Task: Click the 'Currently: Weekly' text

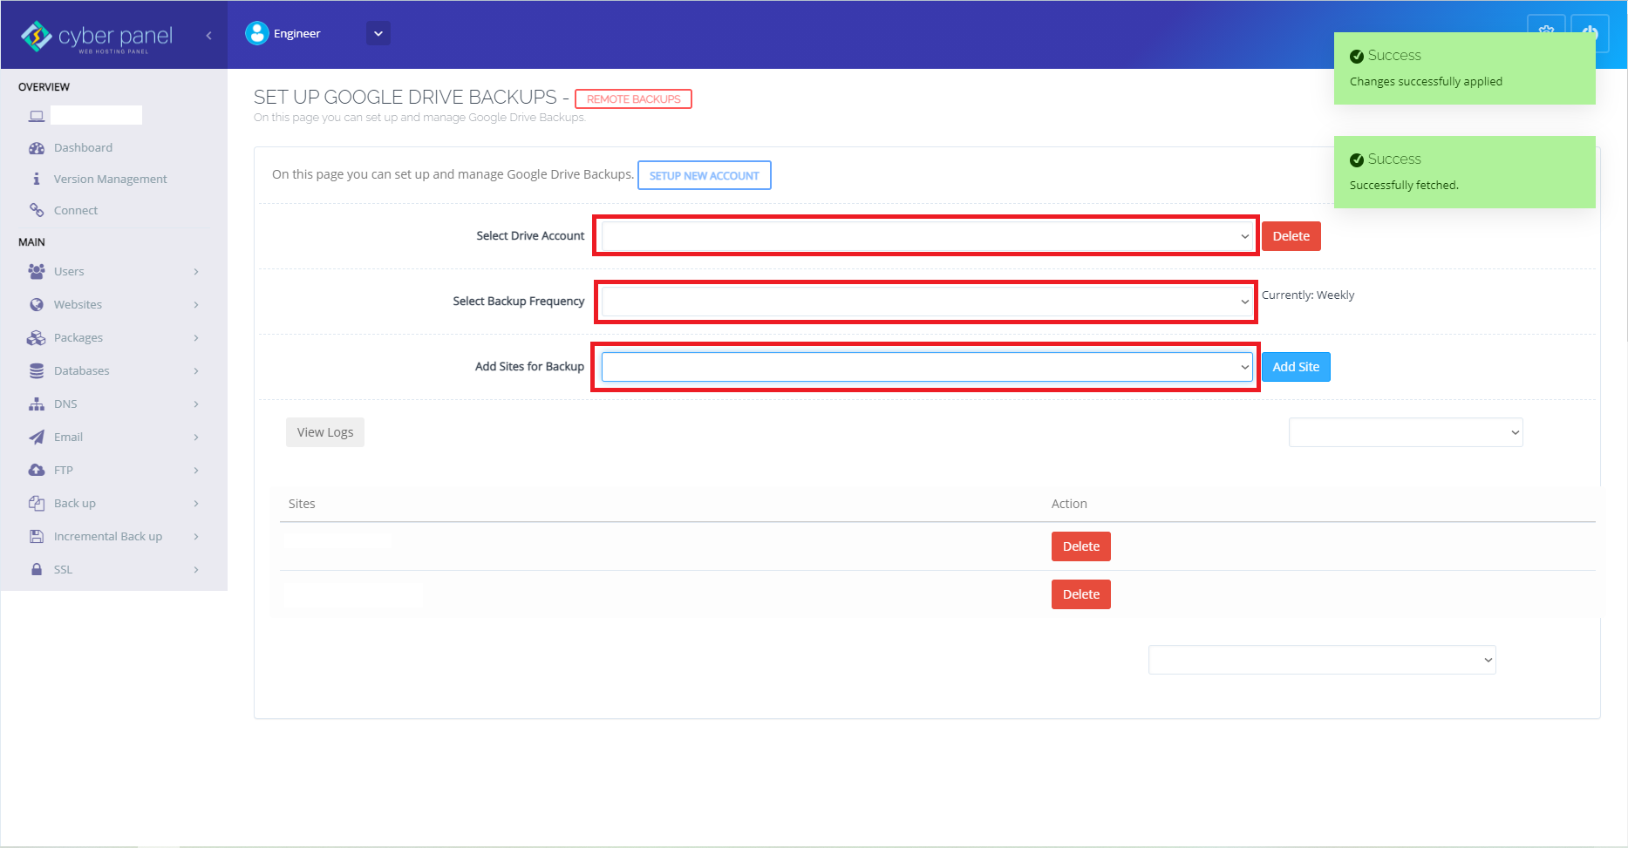Action: tap(1308, 295)
